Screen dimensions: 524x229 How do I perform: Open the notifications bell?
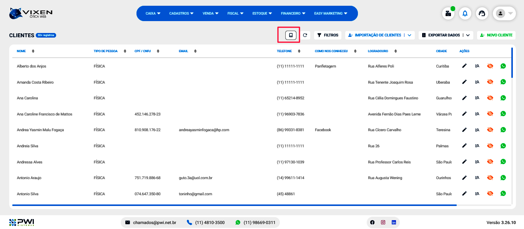coord(465,13)
